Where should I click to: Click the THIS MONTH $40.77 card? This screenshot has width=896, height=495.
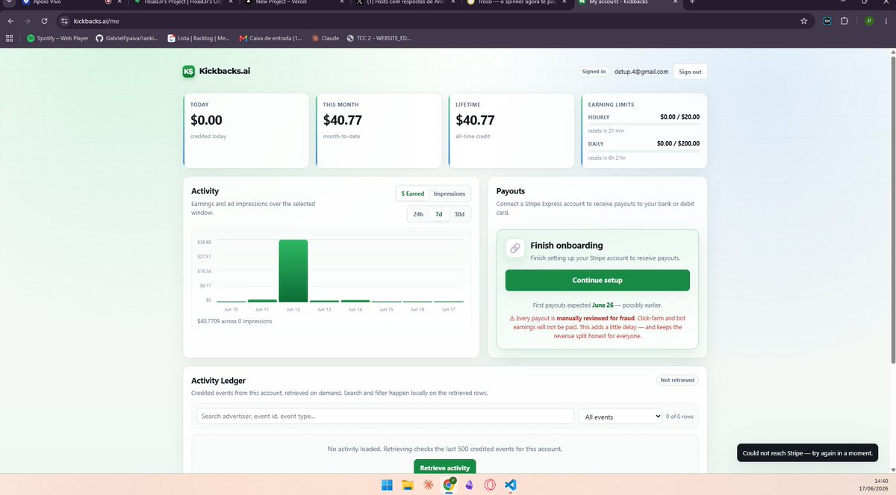click(x=379, y=131)
